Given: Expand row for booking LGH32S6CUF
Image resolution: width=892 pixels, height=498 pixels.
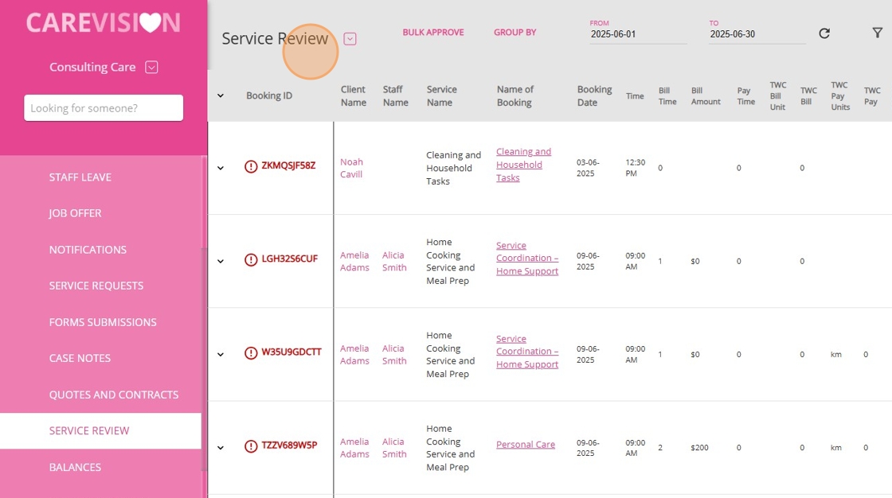Looking at the screenshot, I should coord(220,261).
